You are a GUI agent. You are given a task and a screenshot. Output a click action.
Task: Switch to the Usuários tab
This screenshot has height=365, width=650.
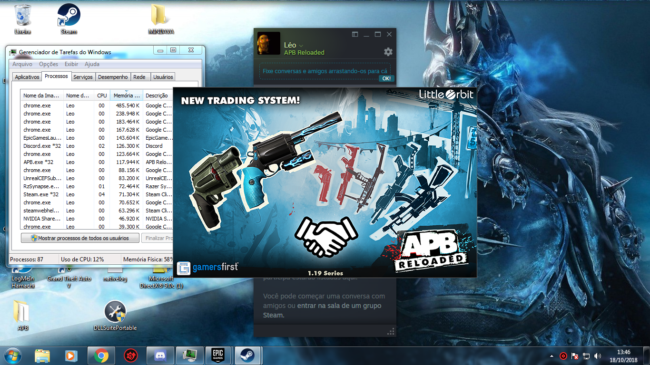[163, 77]
